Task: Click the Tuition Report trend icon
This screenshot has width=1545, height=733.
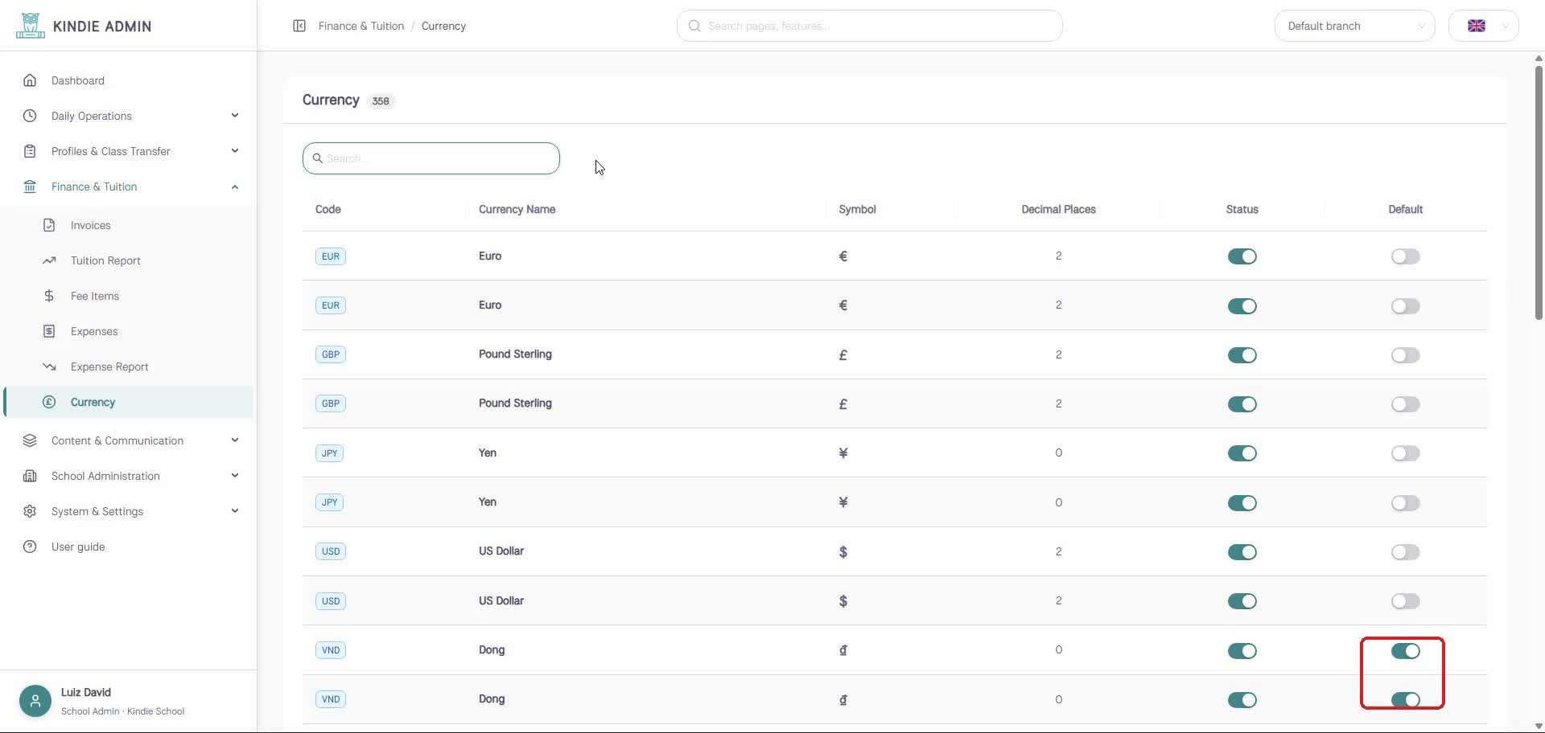Action: 49,260
